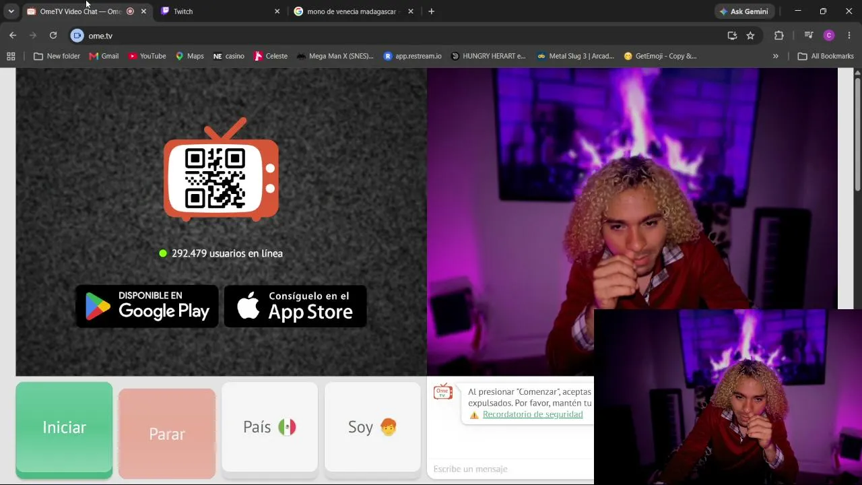The height and width of the screenshot is (485, 862).
Task: Switch to the Twitch tab
Action: coord(220,11)
